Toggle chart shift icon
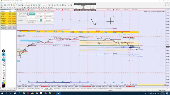The height and width of the screenshot is (95, 170). pos(68,5)
